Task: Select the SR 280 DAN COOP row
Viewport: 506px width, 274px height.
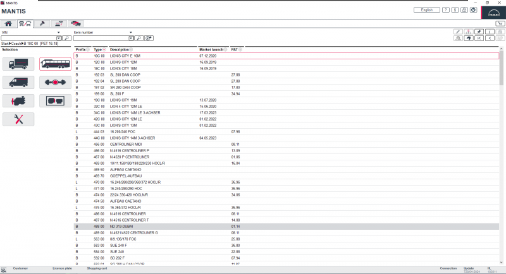Action: tap(287, 88)
